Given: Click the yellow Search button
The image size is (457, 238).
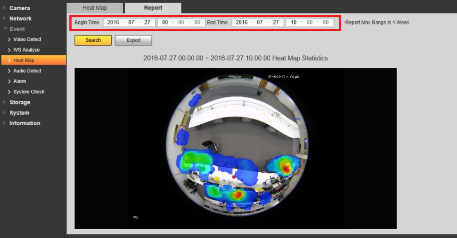Looking at the screenshot, I should coord(93,40).
